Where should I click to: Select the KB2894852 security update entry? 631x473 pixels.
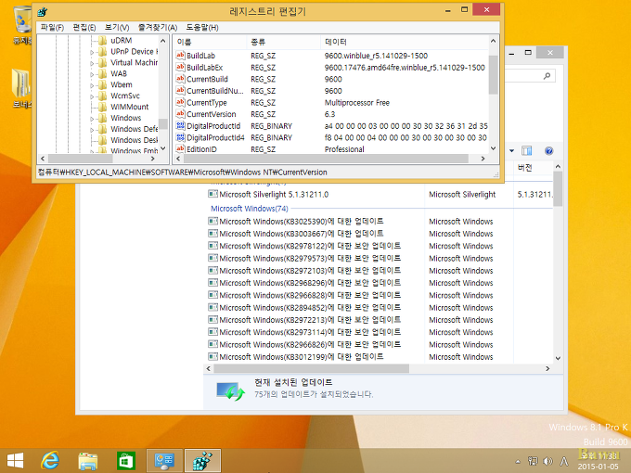coord(304,307)
